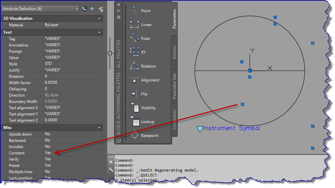
Task: Collapse the Misc properties section
Action: (x=99, y=128)
